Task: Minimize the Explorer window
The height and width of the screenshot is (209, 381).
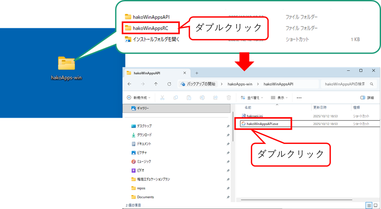Action: [x=348, y=71]
